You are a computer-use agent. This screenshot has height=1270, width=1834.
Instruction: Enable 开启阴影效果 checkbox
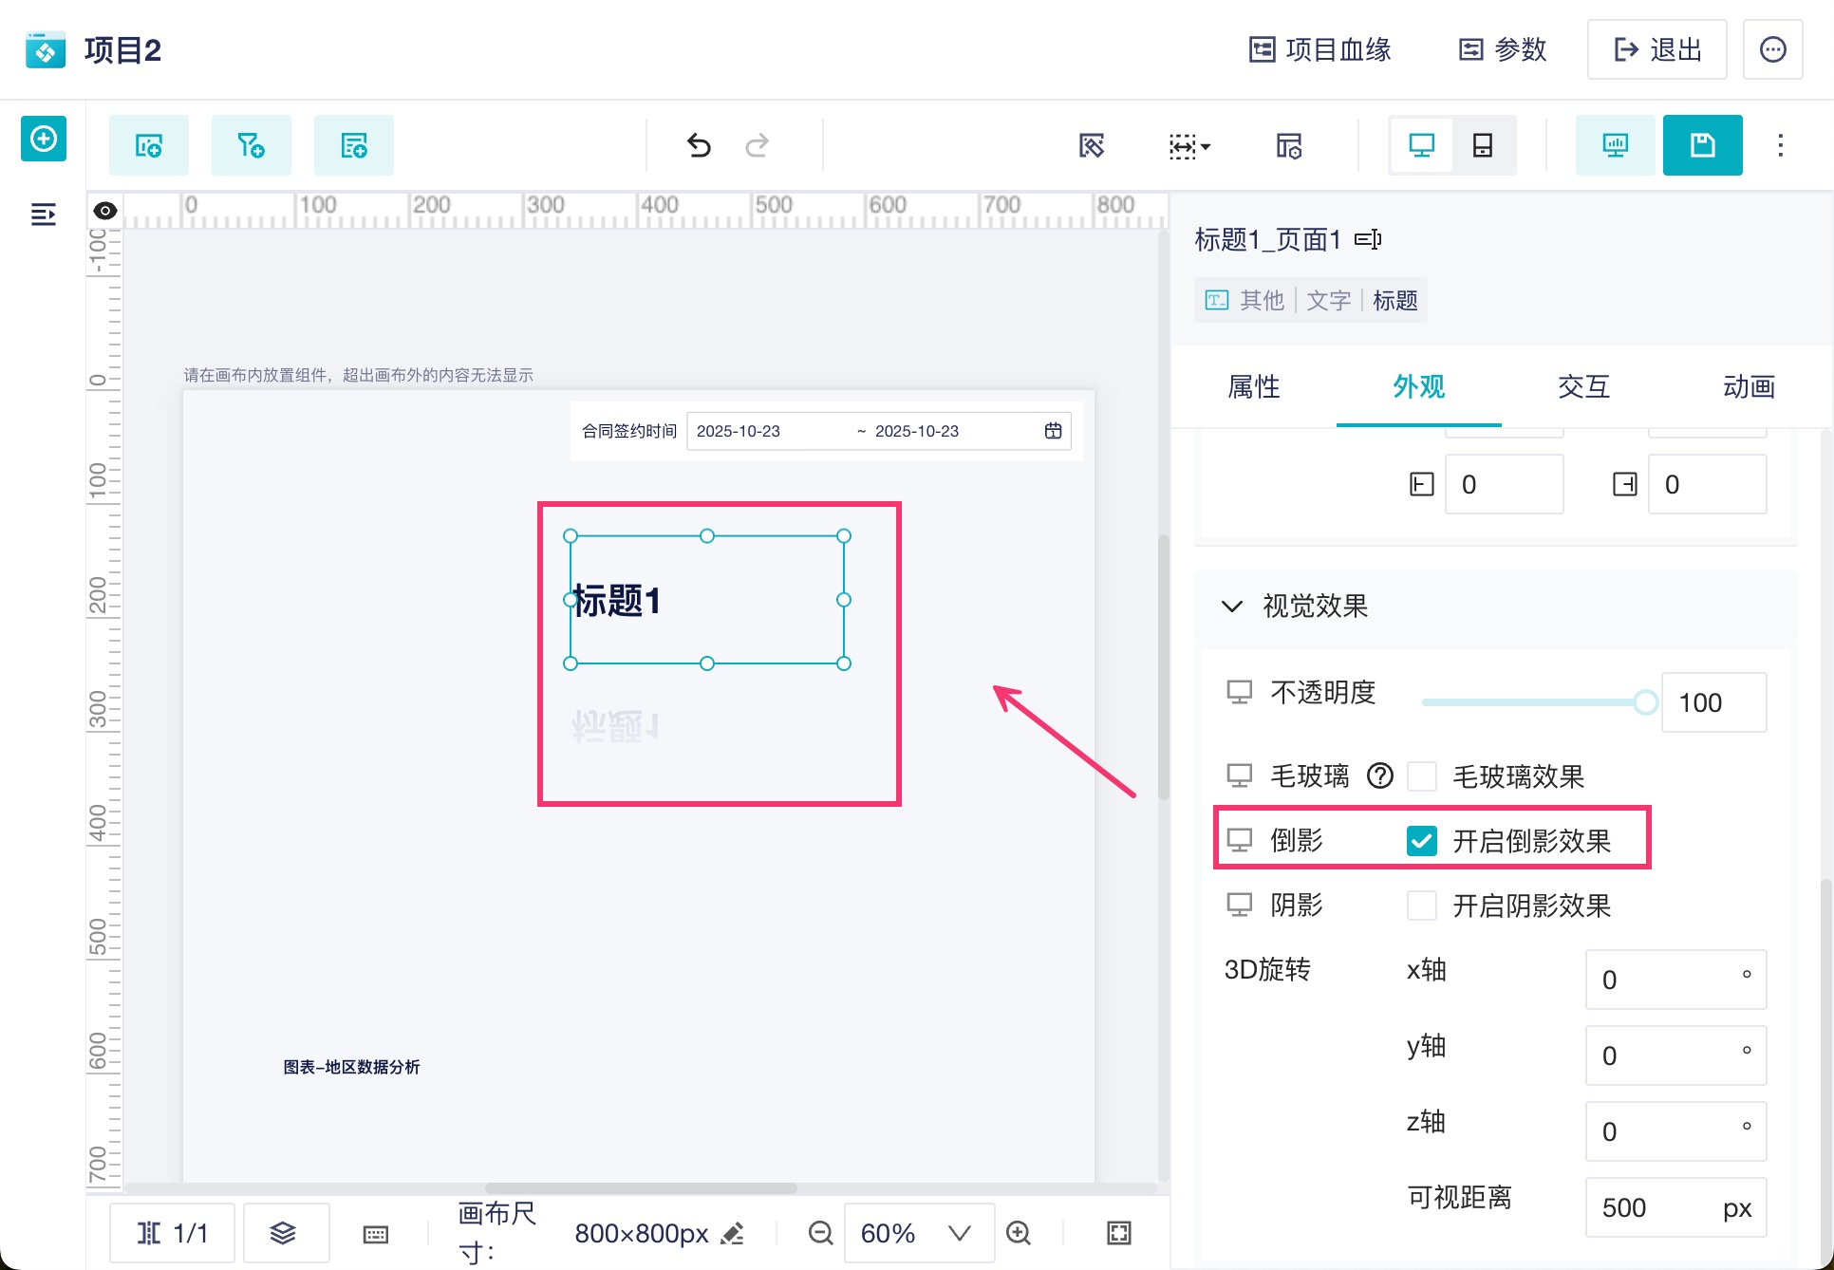pyautogui.click(x=1421, y=906)
